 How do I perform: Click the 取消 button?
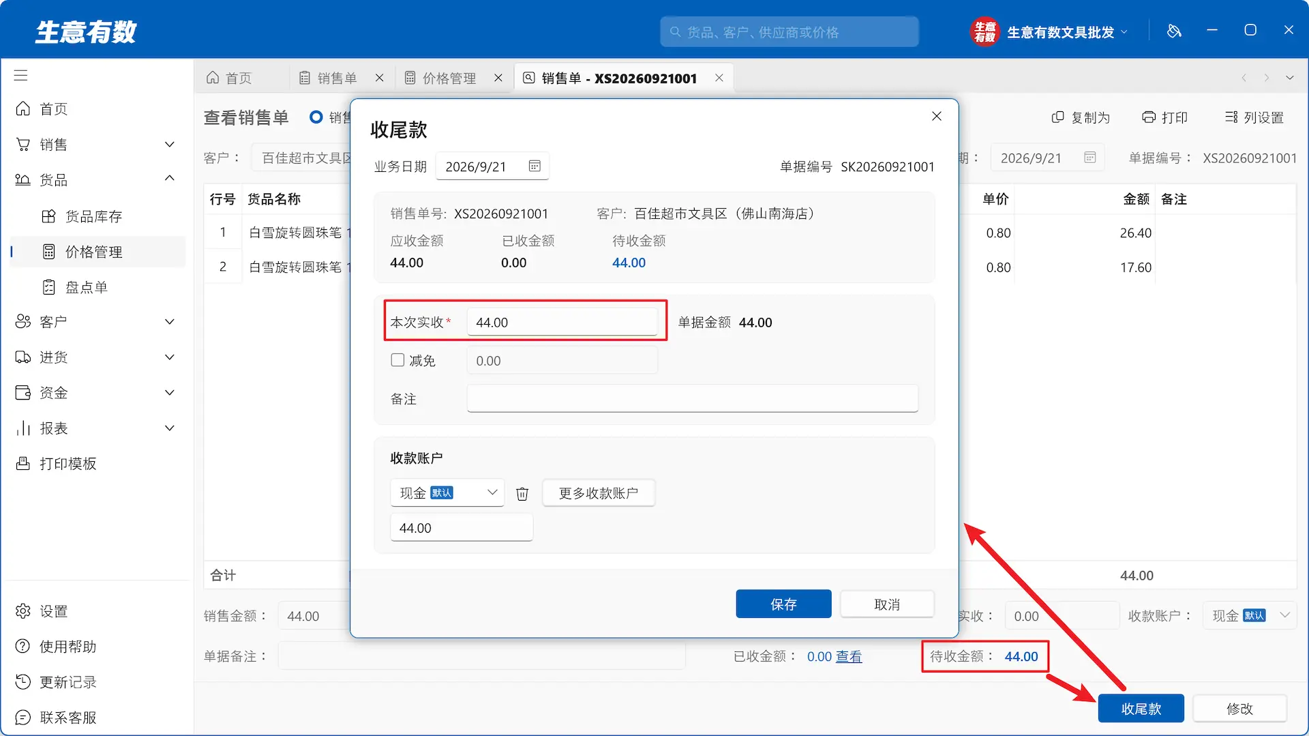pos(887,604)
